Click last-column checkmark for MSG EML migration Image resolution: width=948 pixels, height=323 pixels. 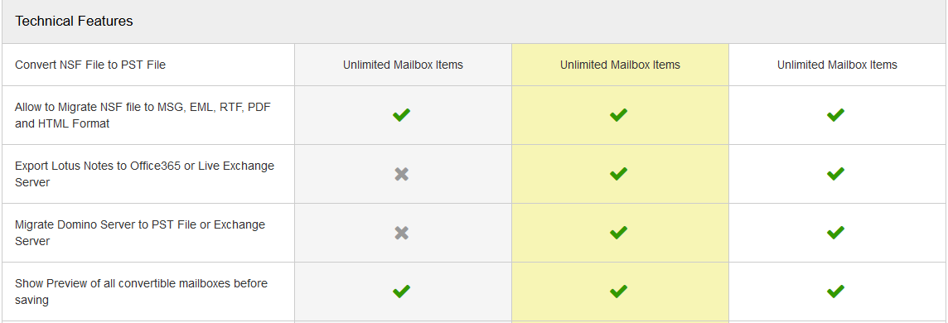pos(835,115)
